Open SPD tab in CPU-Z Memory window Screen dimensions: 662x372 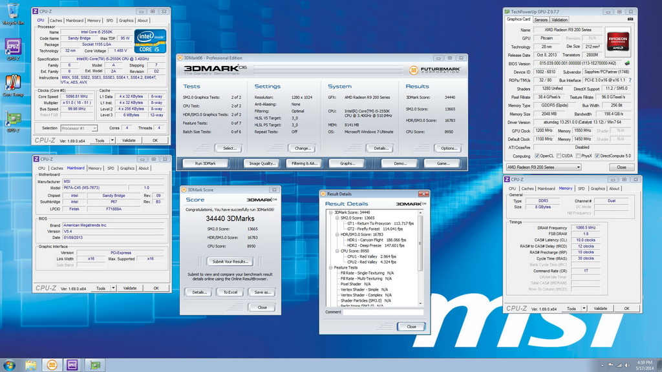581,189
